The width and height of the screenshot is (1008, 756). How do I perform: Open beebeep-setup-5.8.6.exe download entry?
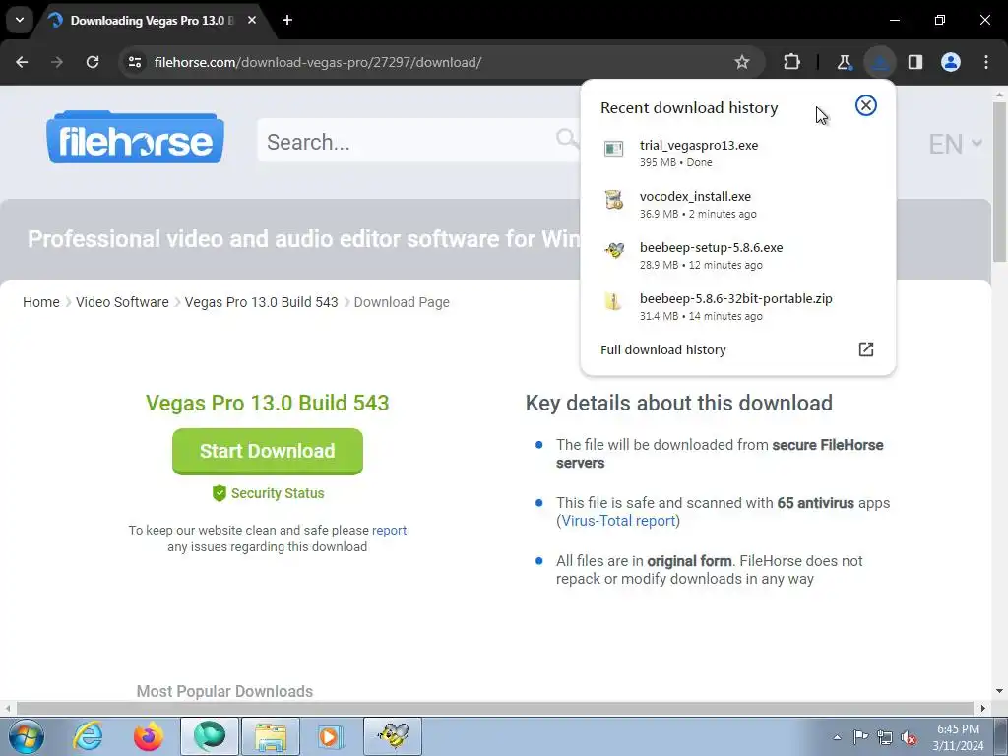pyautogui.click(x=737, y=256)
